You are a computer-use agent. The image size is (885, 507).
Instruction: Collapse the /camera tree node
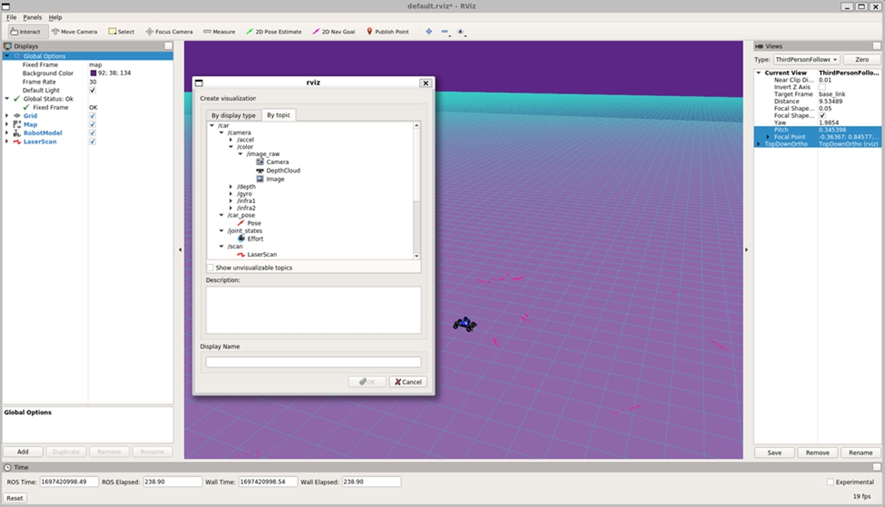(x=221, y=133)
